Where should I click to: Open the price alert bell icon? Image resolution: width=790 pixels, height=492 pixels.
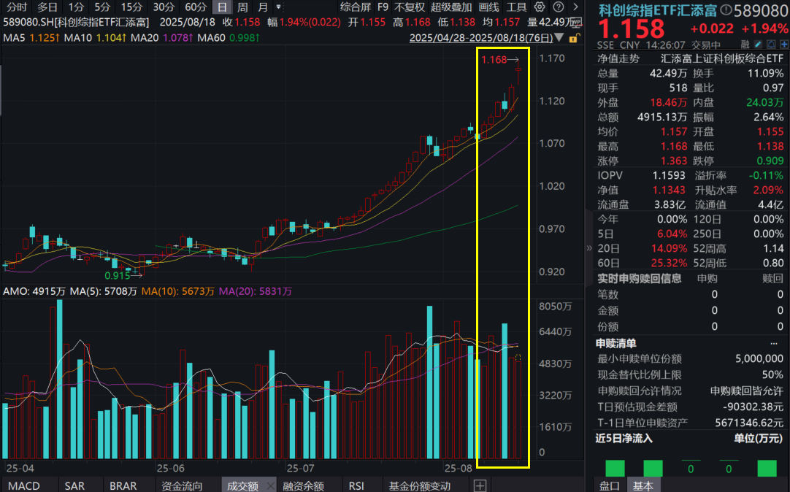click(x=771, y=44)
